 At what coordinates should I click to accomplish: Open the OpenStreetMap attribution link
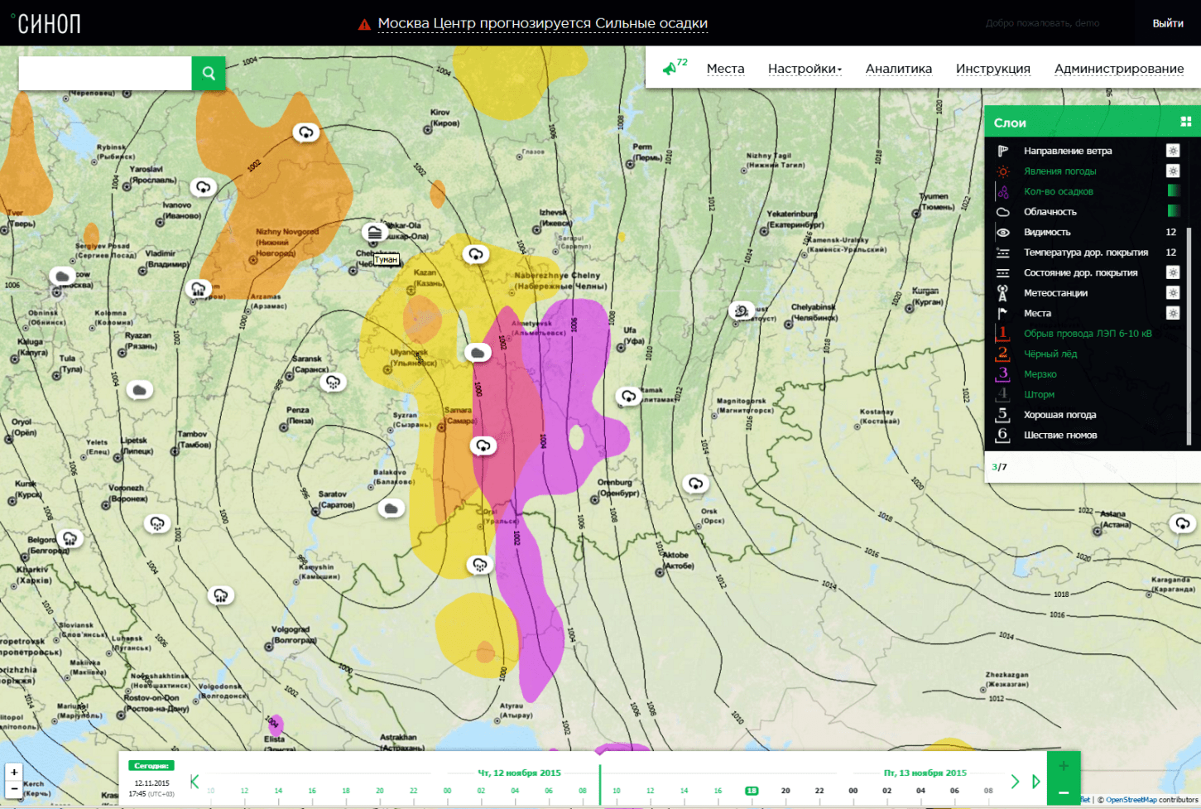tap(1131, 800)
